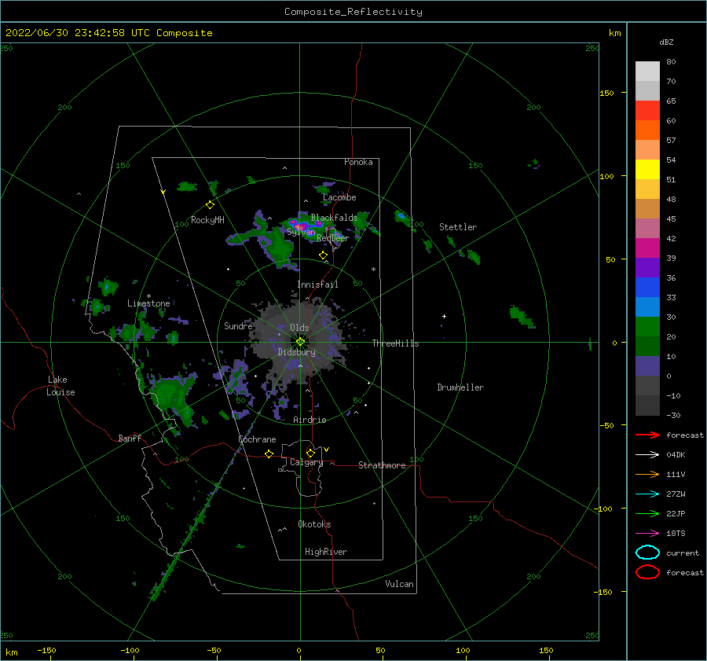The width and height of the screenshot is (707, 661).
Task: Click the Sundre city label
Action: (x=238, y=326)
